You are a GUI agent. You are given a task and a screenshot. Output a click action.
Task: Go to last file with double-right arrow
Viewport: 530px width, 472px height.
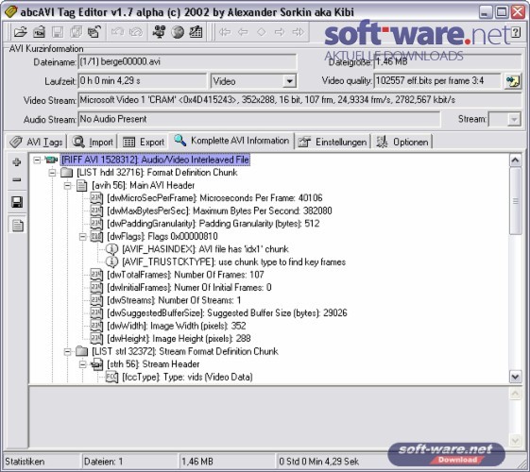click(x=299, y=32)
